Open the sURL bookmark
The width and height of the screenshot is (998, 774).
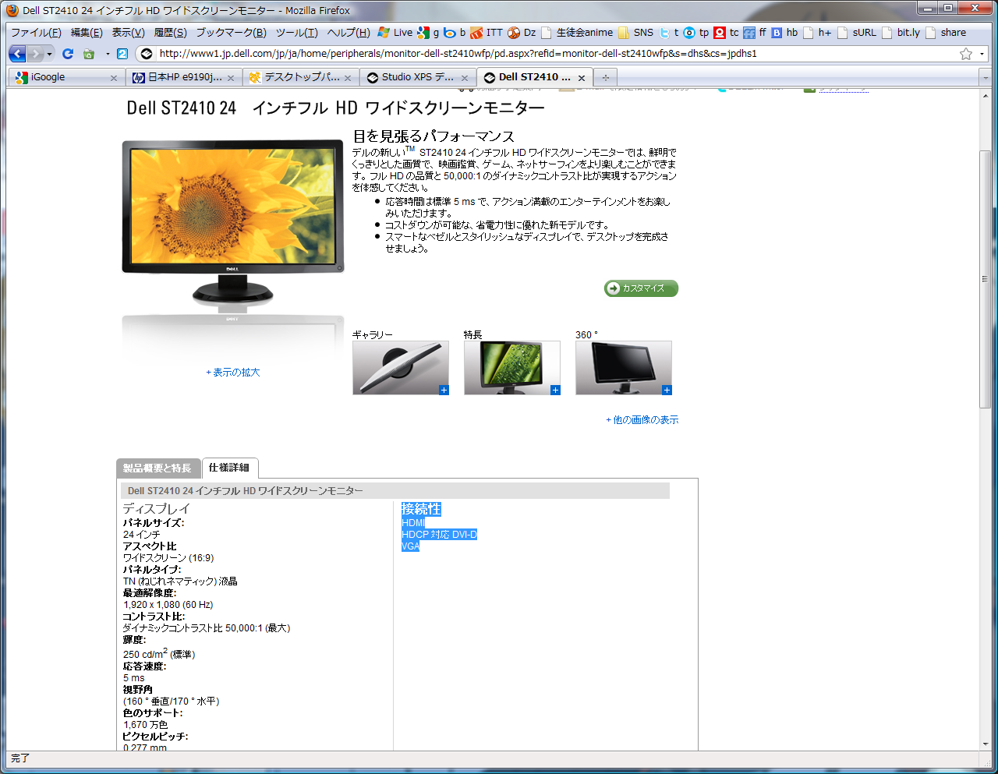tap(857, 33)
